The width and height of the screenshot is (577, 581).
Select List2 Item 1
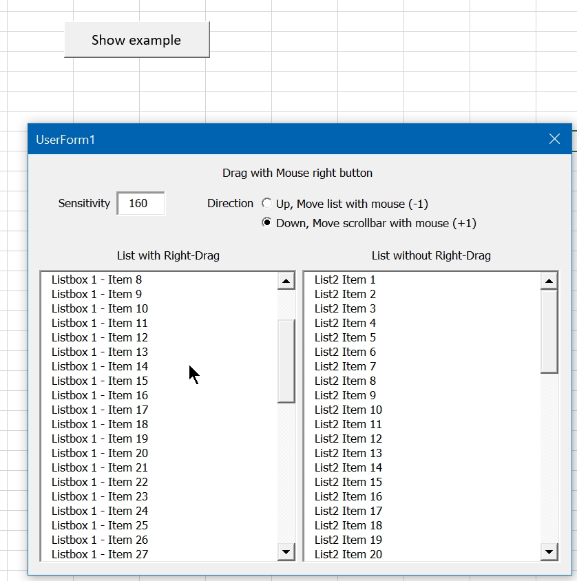click(345, 280)
